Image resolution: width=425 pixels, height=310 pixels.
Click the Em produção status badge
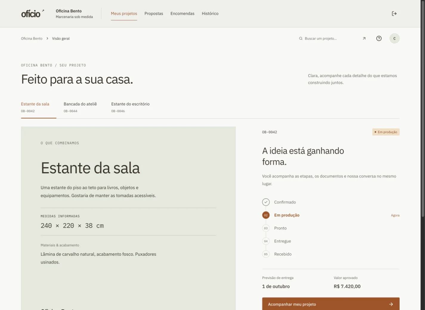(x=386, y=132)
